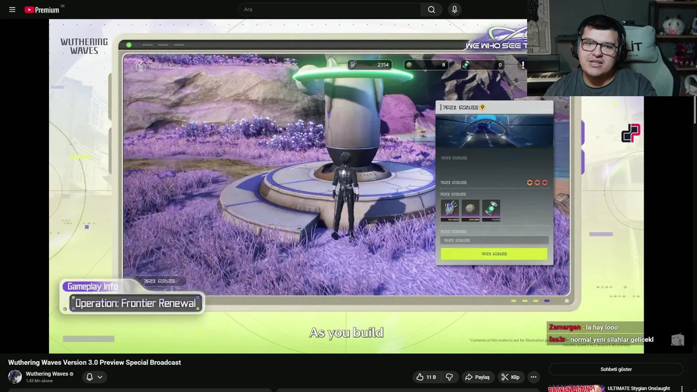Like the video showing 11 B

[x=426, y=377]
